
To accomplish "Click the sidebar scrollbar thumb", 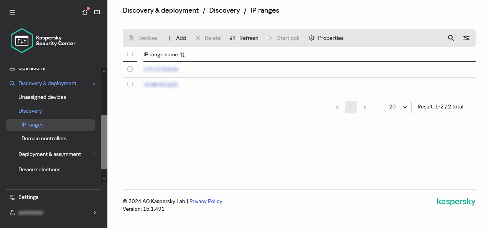I will (x=104, y=142).
